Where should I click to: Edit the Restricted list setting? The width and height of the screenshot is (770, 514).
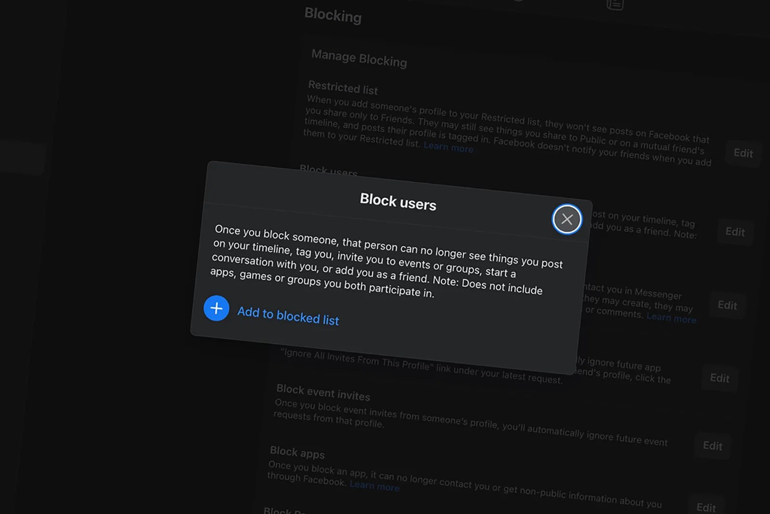[x=743, y=153]
